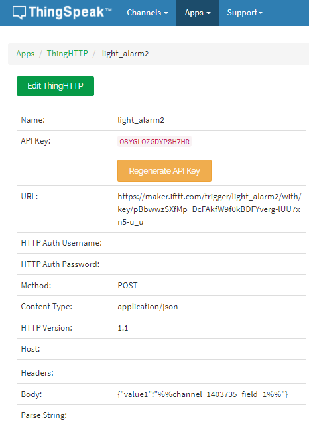Click the API Key: label

coord(35,141)
